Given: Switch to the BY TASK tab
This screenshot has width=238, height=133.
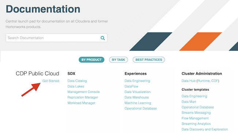Looking at the screenshot, I should tap(118, 60).
